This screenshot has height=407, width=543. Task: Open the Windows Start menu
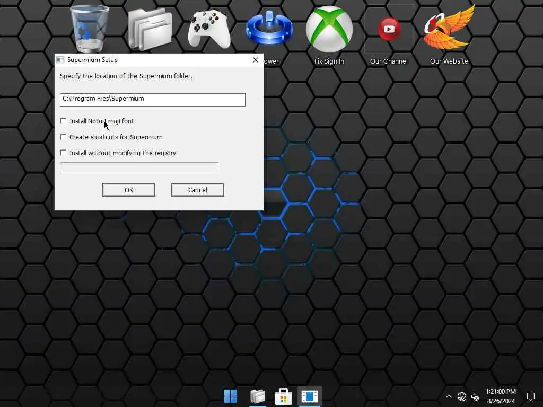click(230, 396)
